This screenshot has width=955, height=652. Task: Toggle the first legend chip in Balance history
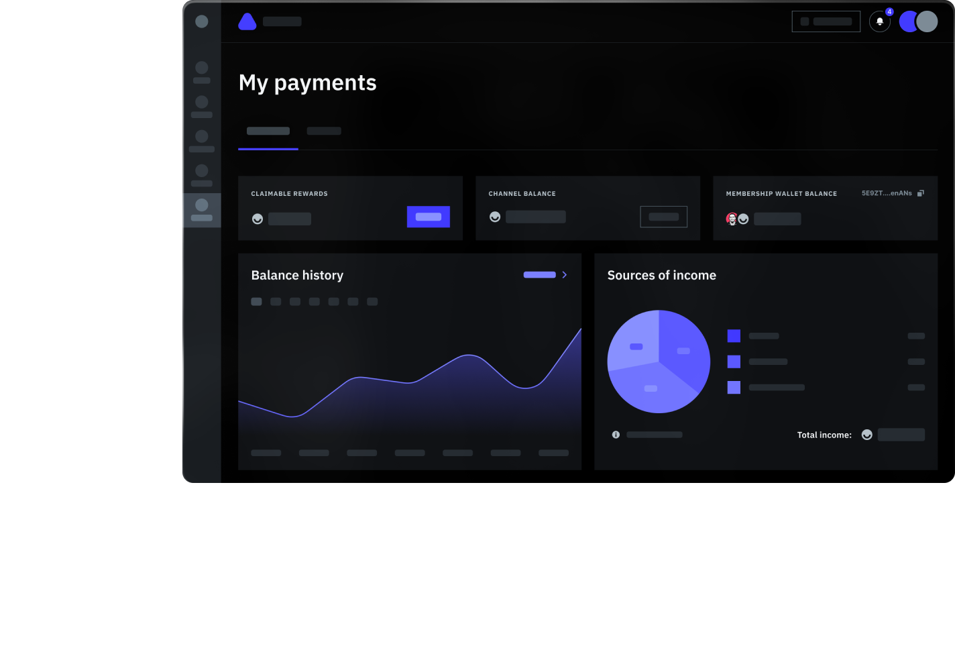click(x=256, y=301)
